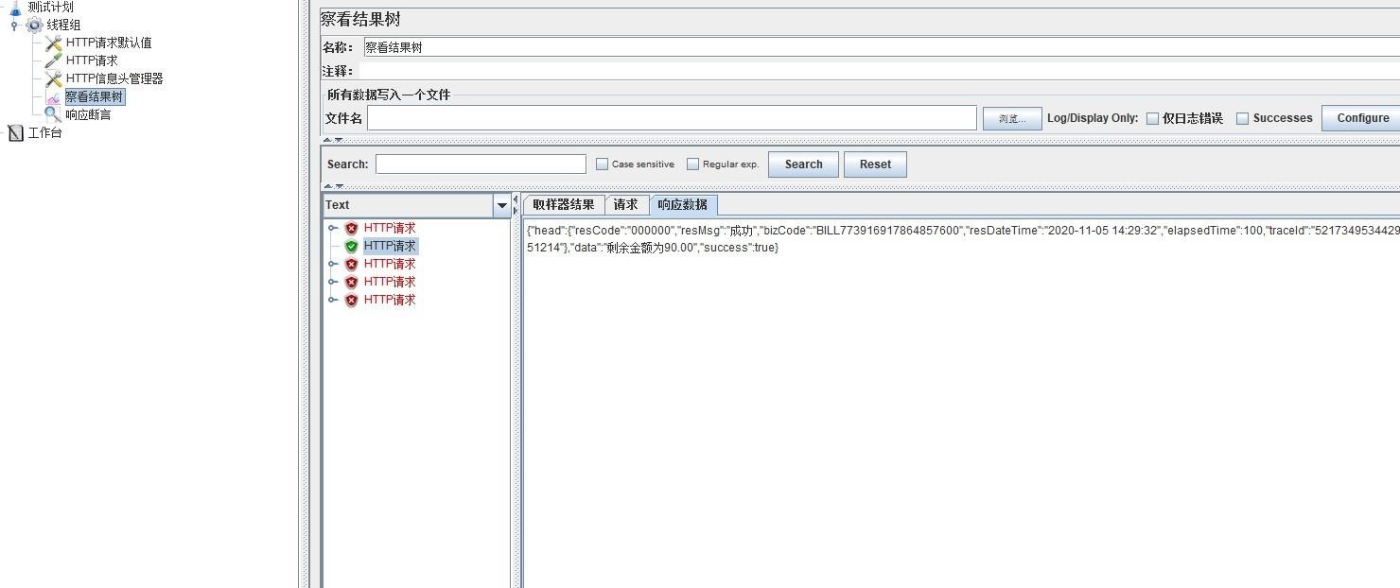Screen dimensions: 1400x588
Task: Open the 请求 tab
Action: pyautogui.click(x=625, y=205)
